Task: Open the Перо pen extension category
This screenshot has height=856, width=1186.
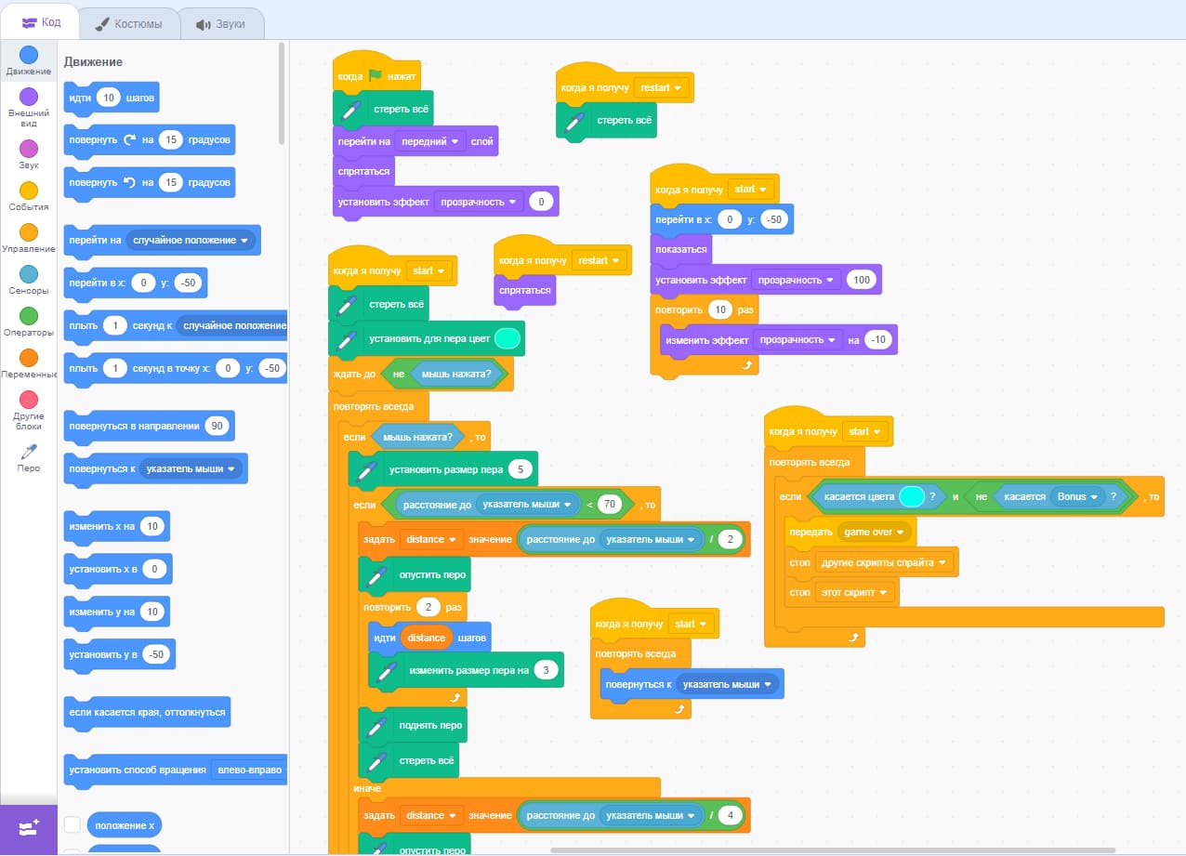Action: point(29,453)
